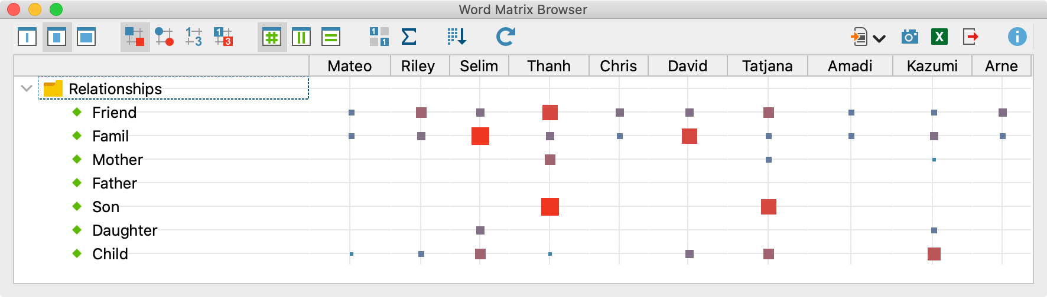The height and width of the screenshot is (297, 1047).
Task: Click the large red square for Famil under Selim
Action: [480, 136]
